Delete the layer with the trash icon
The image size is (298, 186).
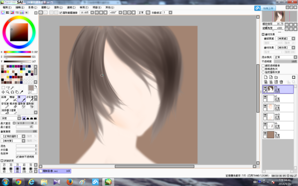point(281,82)
